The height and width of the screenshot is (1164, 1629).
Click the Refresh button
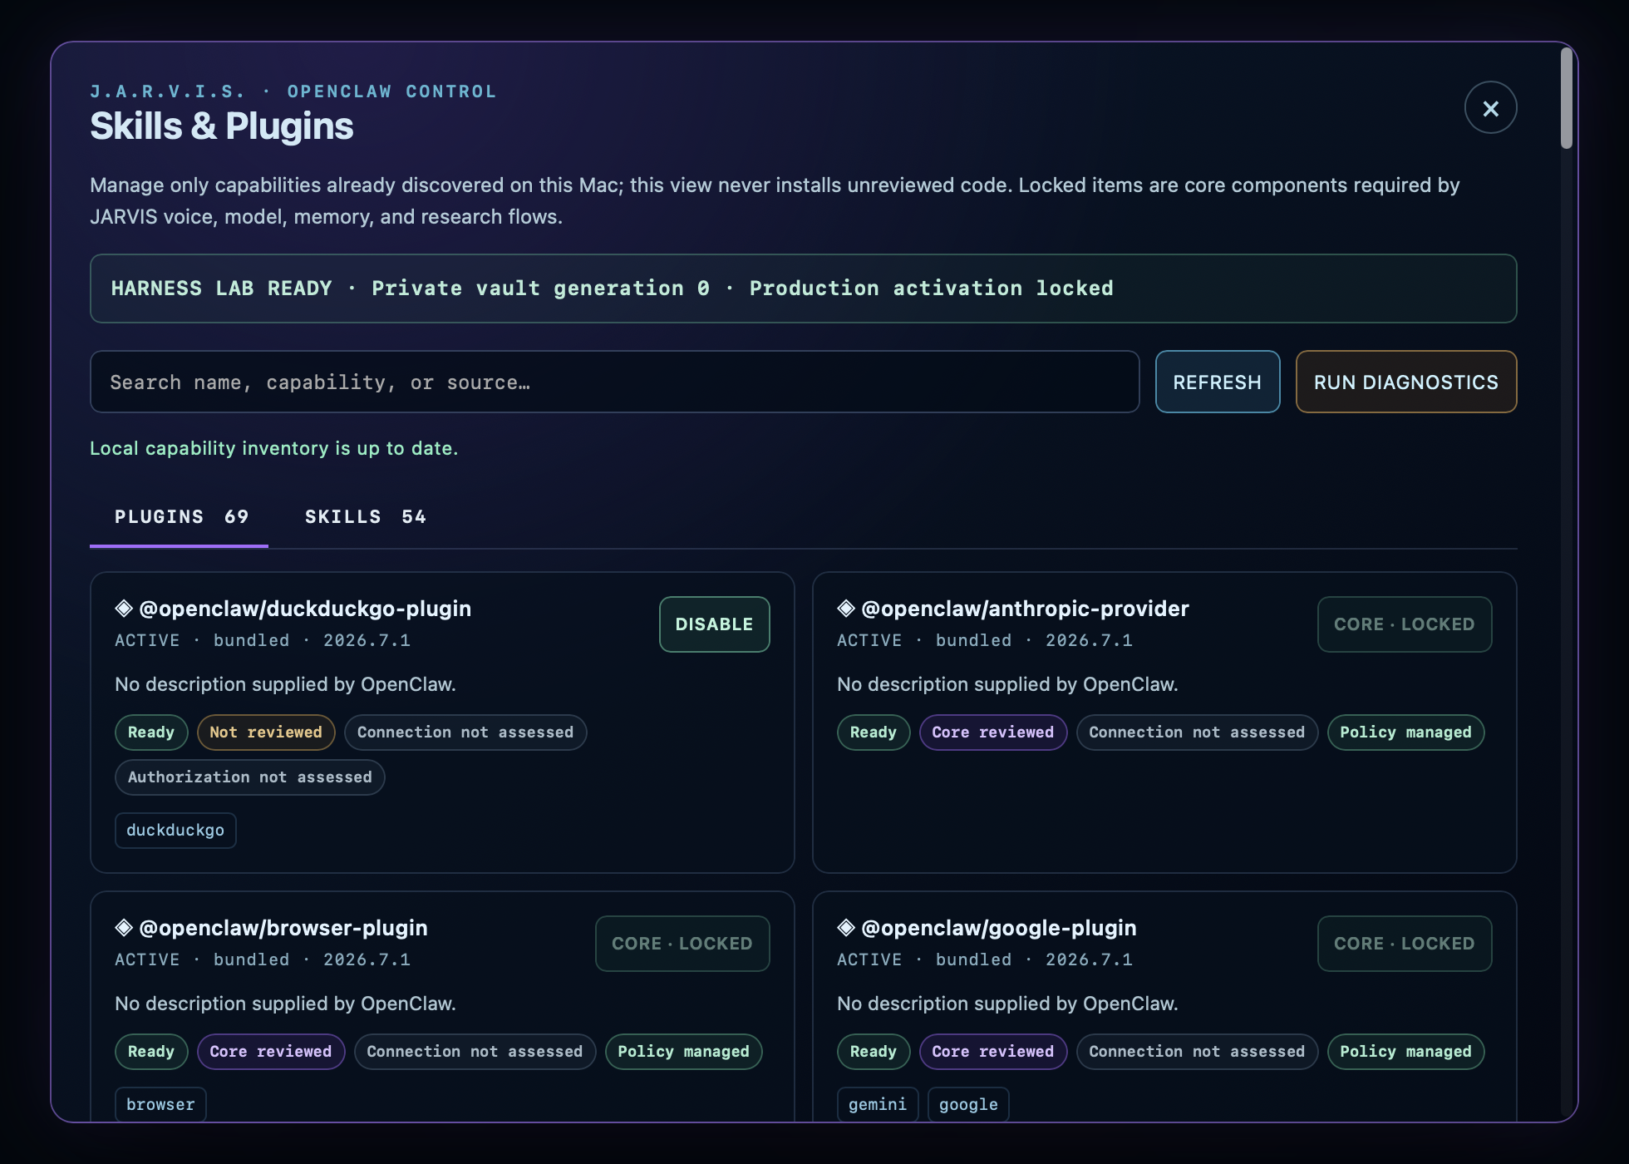click(x=1218, y=382)
